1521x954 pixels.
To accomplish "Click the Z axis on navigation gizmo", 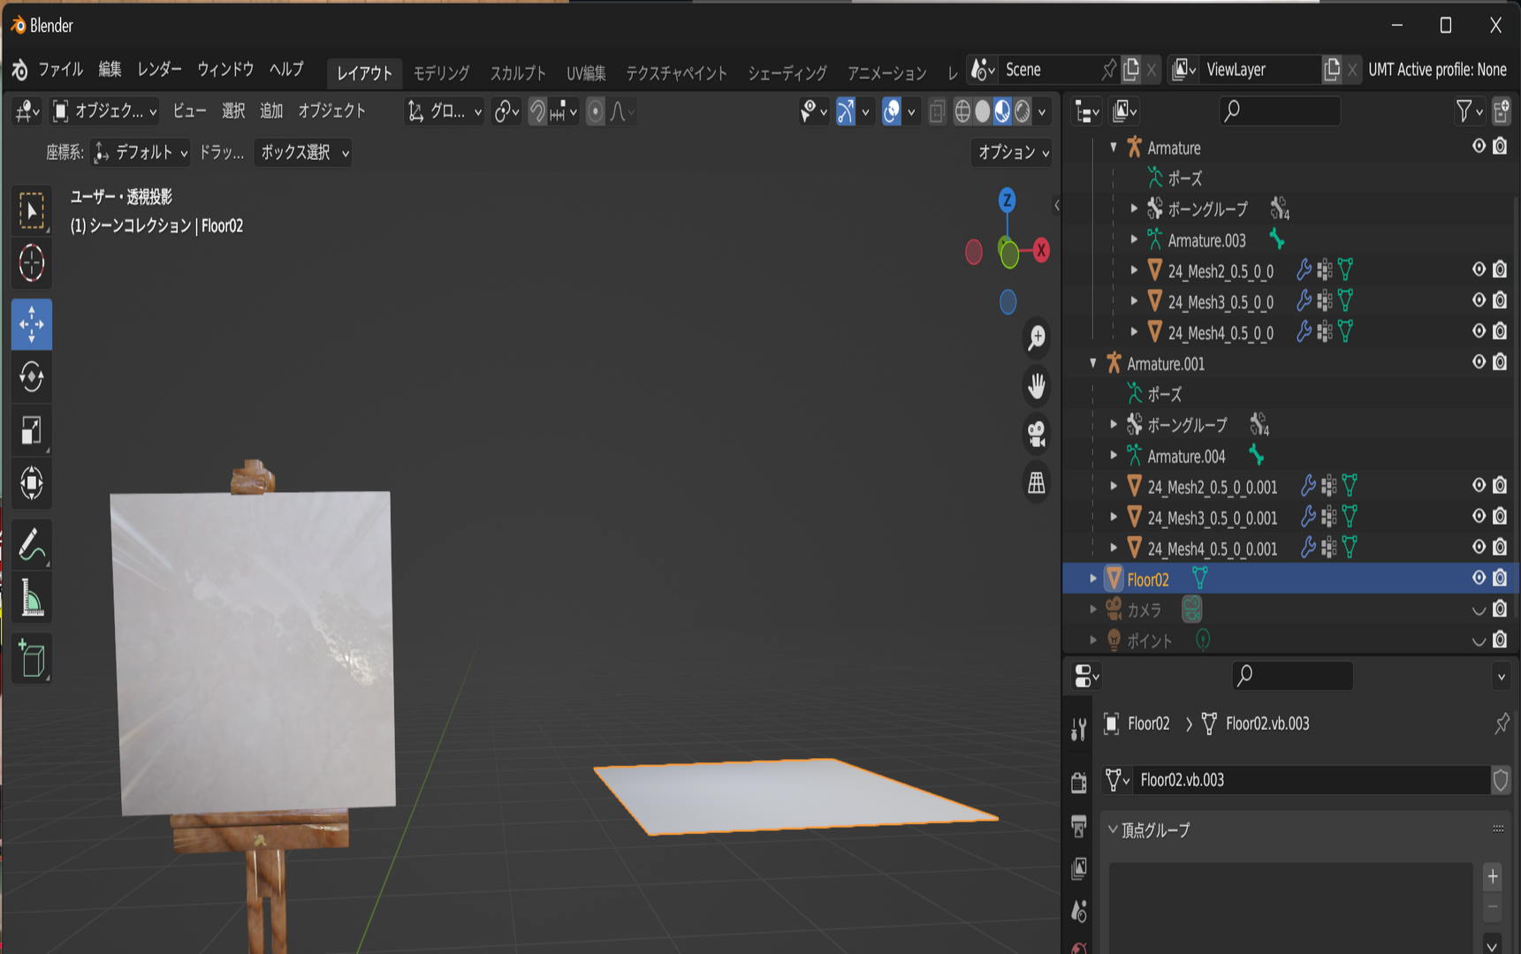I will point(1007,201).
